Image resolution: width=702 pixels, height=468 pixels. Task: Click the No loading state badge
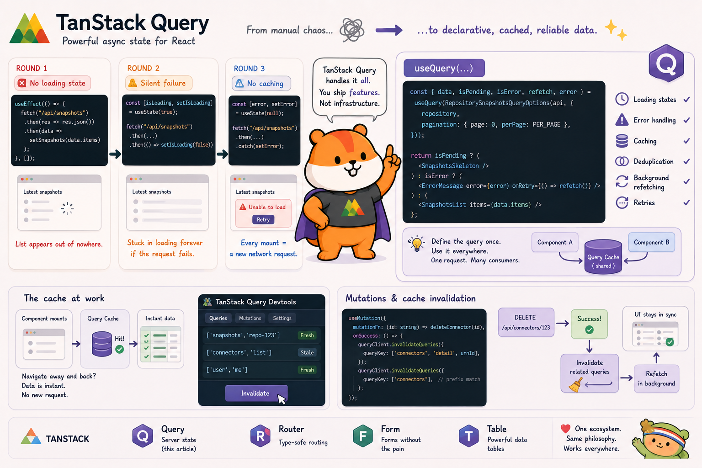click(x=53, y=83)
